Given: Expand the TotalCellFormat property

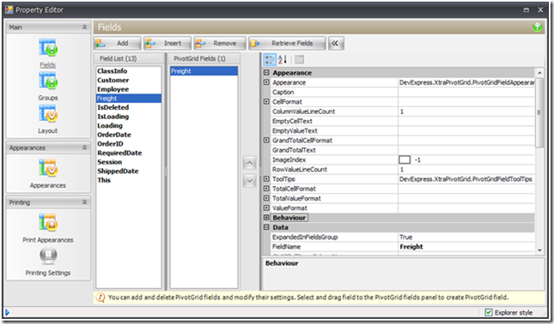Looking at the screenshot, I should click(x=267, y=189).
